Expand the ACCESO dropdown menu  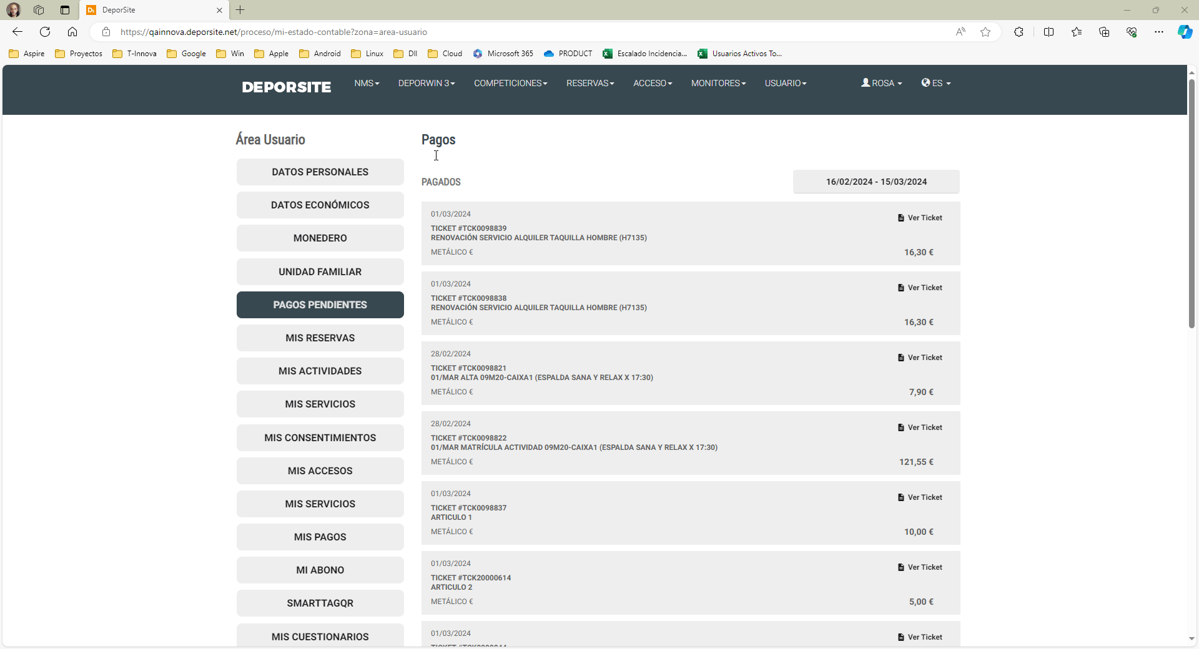coord(653,83)
